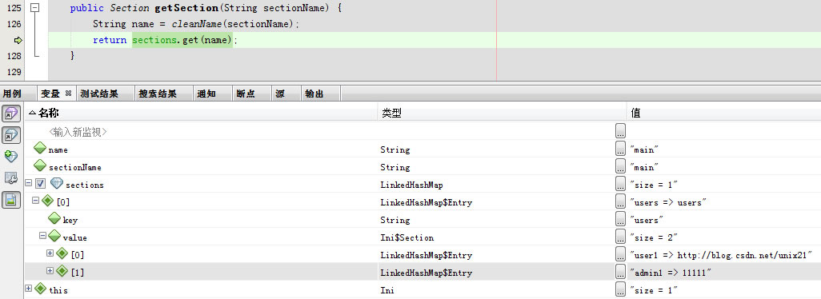Collapse the value node
The height and width of the screenshot is (299, 821).
(x=43, y=236)
